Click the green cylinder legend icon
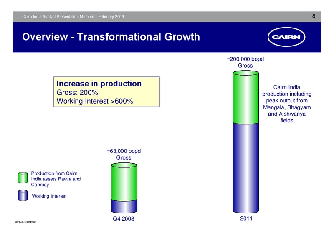Screen dimensions: 334x236 [23, 178]
